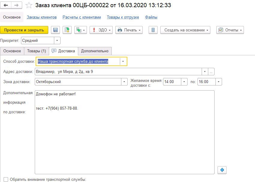Open the Товары к отгрузке link
Screen dimensions: 255x182
coord(123,17)
